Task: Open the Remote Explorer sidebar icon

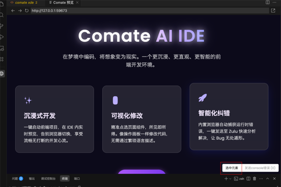Action: point(2,48)
